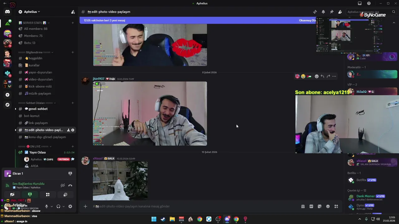The height and width of the screenshot is (224, 399).
Task: Toggle noise suppression icon
Action: (x=63, y=185)
